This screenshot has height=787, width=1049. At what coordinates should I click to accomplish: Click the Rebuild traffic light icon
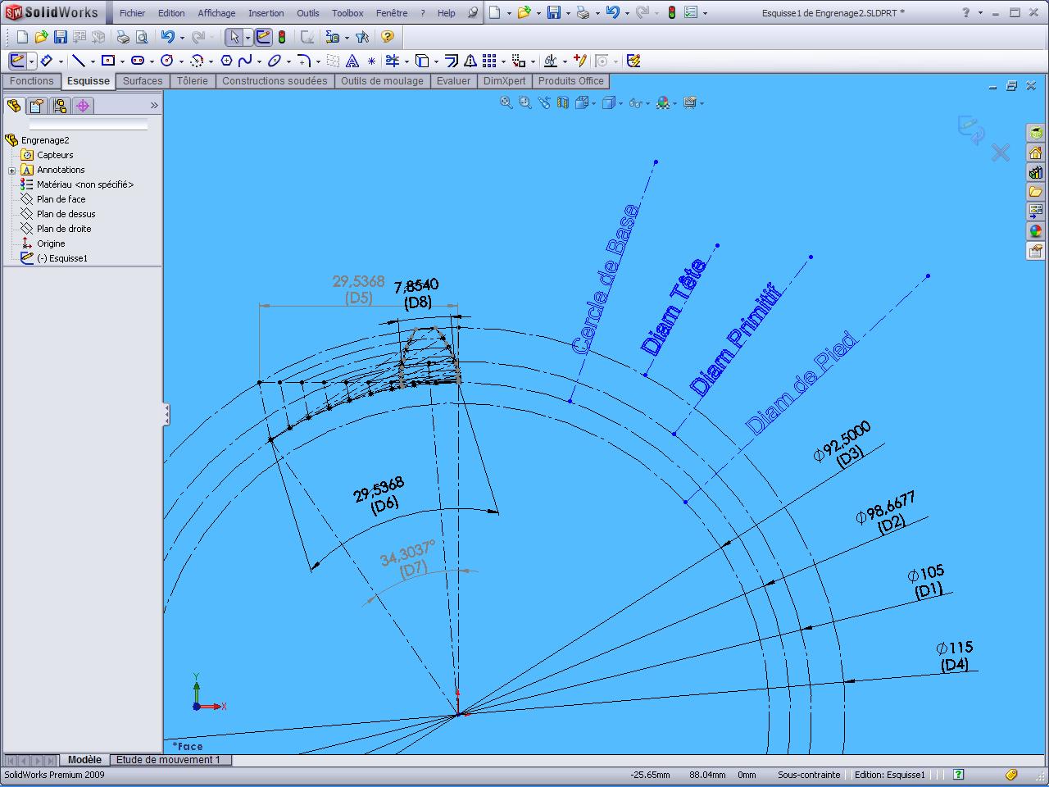(x=672, y=13)
